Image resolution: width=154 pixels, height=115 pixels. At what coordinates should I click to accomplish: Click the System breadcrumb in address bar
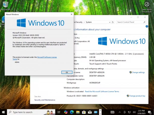89,22
